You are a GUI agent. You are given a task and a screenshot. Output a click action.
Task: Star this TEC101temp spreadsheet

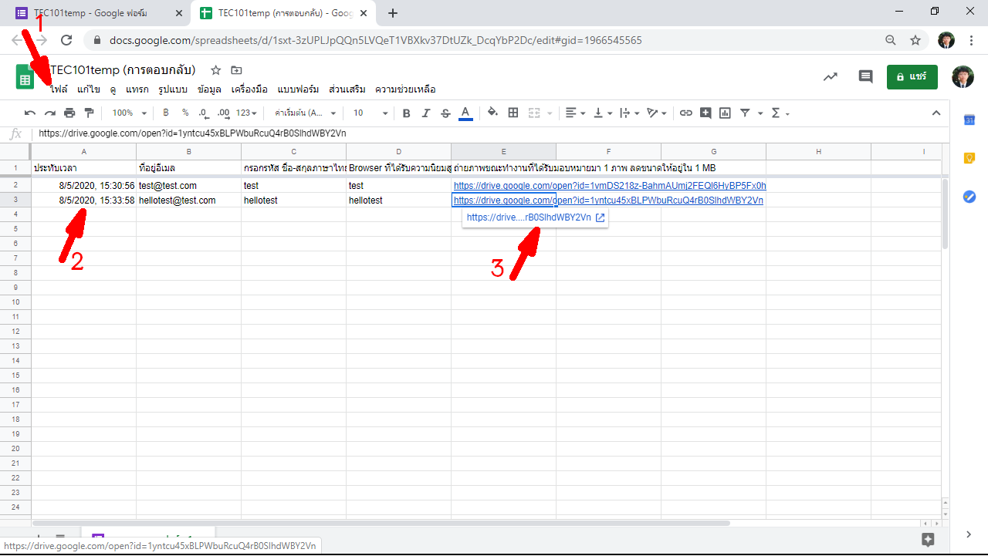pyautogui.click(x=216, y=70)
